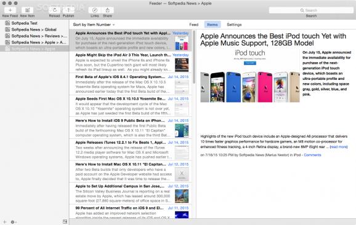This screenshot has height=225, width=356.
Task: Select Softpedia News > Reviews feed
Action: pyautogui.click(x=34, y=36)
